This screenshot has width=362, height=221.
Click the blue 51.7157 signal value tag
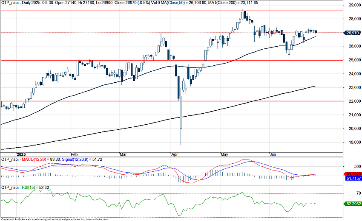pyautogui.click(x=353, y=179)
